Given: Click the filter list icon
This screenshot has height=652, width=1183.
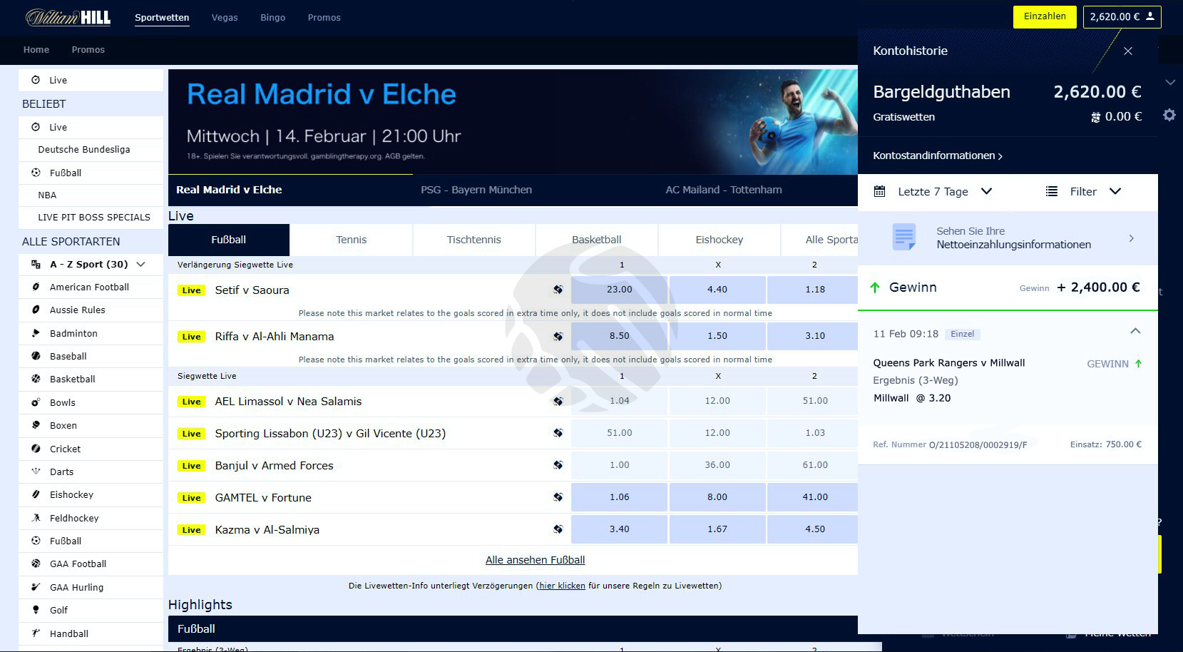Looking at the screenshot, I should [x=1052, y=191].
